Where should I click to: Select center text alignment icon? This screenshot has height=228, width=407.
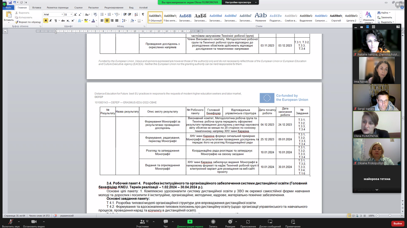click(107, 20)
